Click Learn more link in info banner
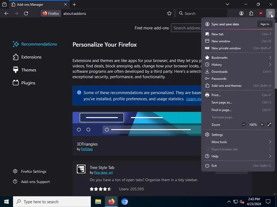This screenshot has height=207, width=277. [x=194, y=99]
